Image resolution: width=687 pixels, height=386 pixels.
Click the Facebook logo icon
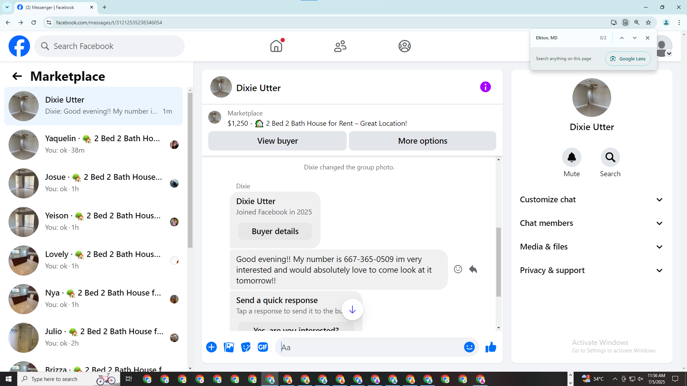tap(19, 46)
